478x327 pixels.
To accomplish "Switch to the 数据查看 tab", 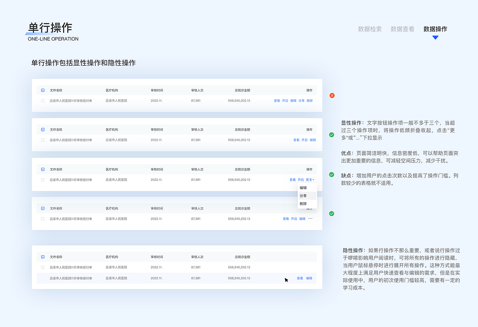I will coord(402,29).
